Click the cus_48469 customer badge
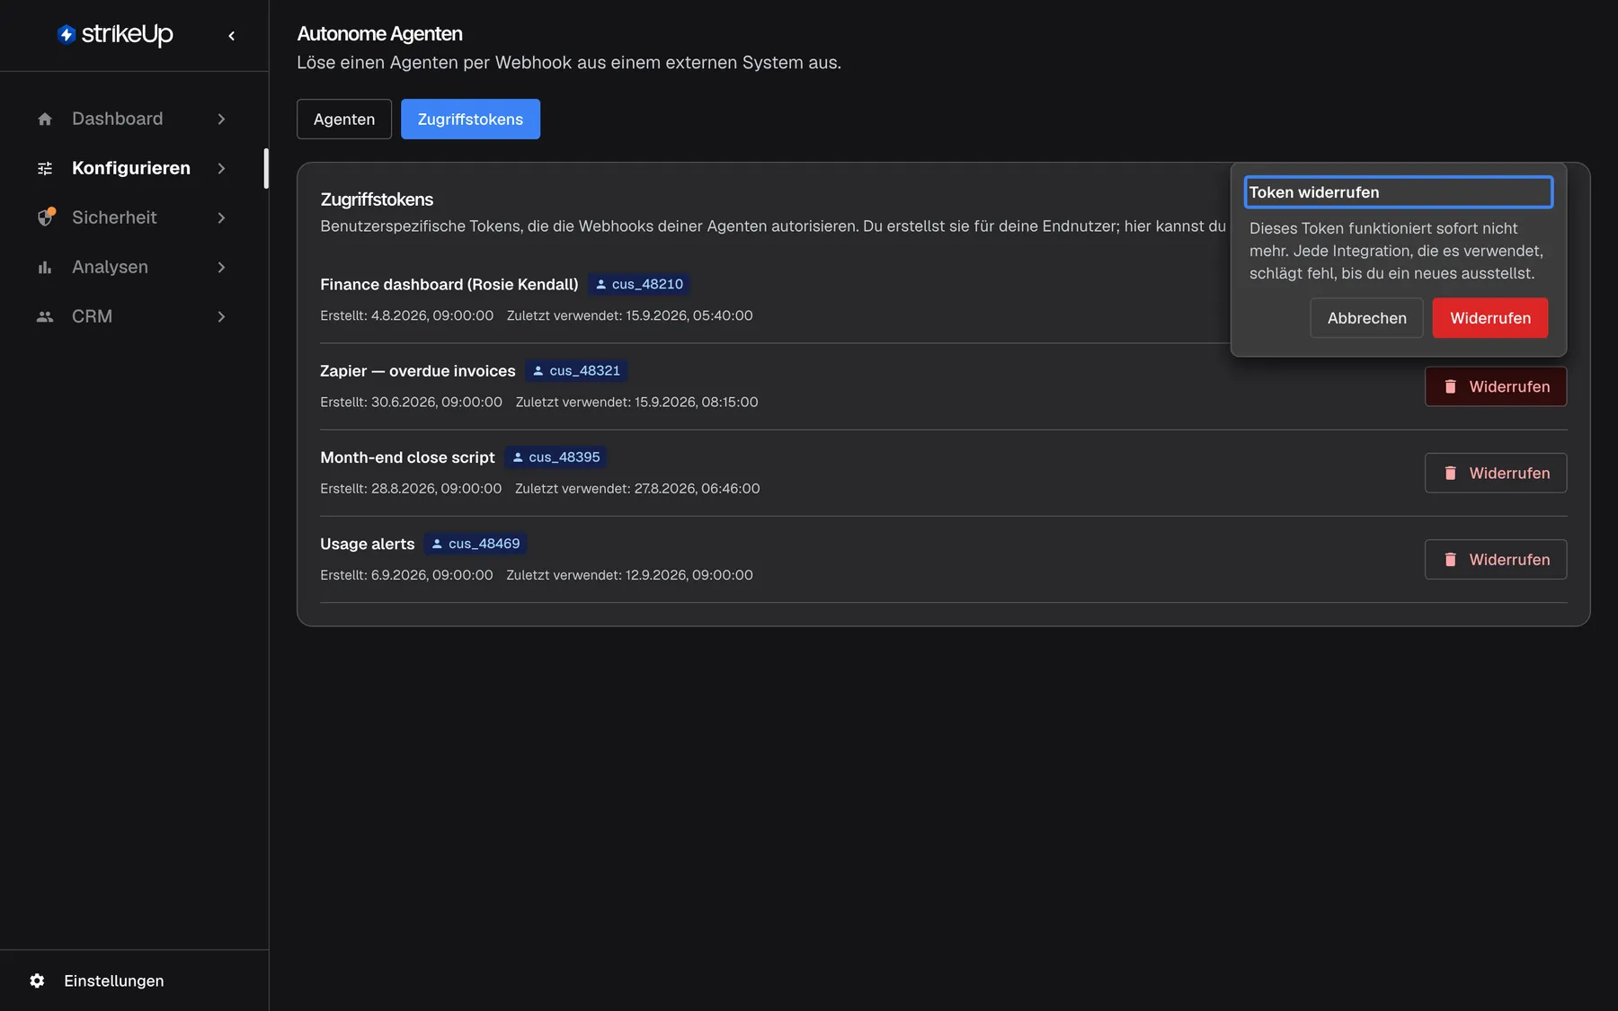1618x1011 pixels. tap(476, 544)
